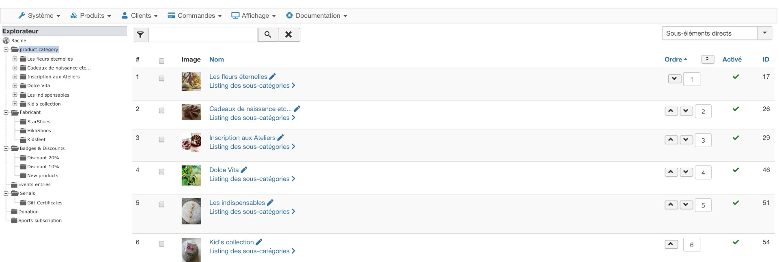
Task: Move Les fleurs éternelles down in order
Action: point(674,79)
